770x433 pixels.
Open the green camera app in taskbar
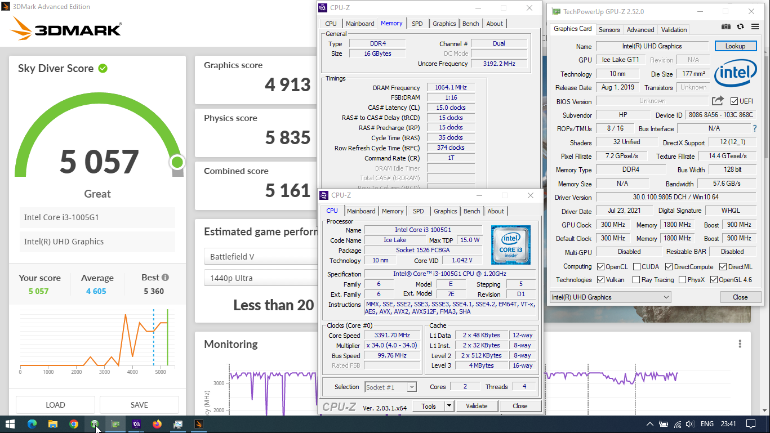(x=95, y=424)
